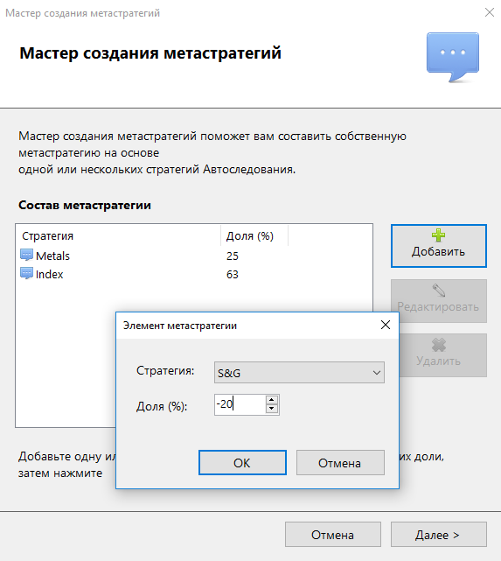Screen dimensions: 501x561
Task: Click the Добавить button with plus icon
Action: pos(438,246)
